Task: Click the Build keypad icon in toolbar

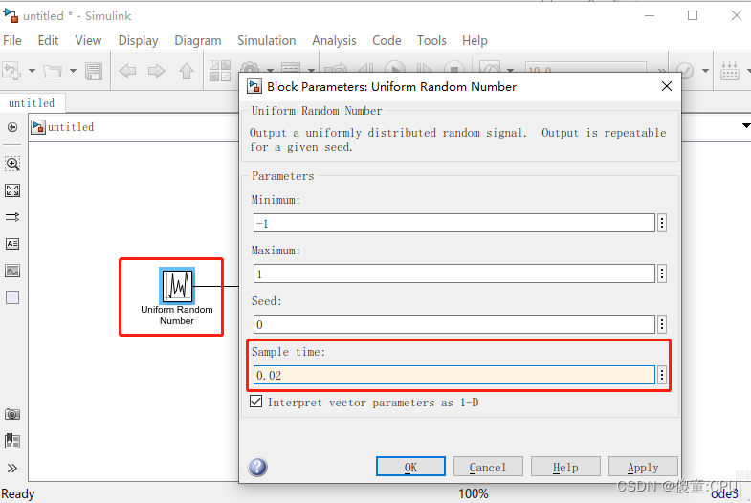Action: 730,71
